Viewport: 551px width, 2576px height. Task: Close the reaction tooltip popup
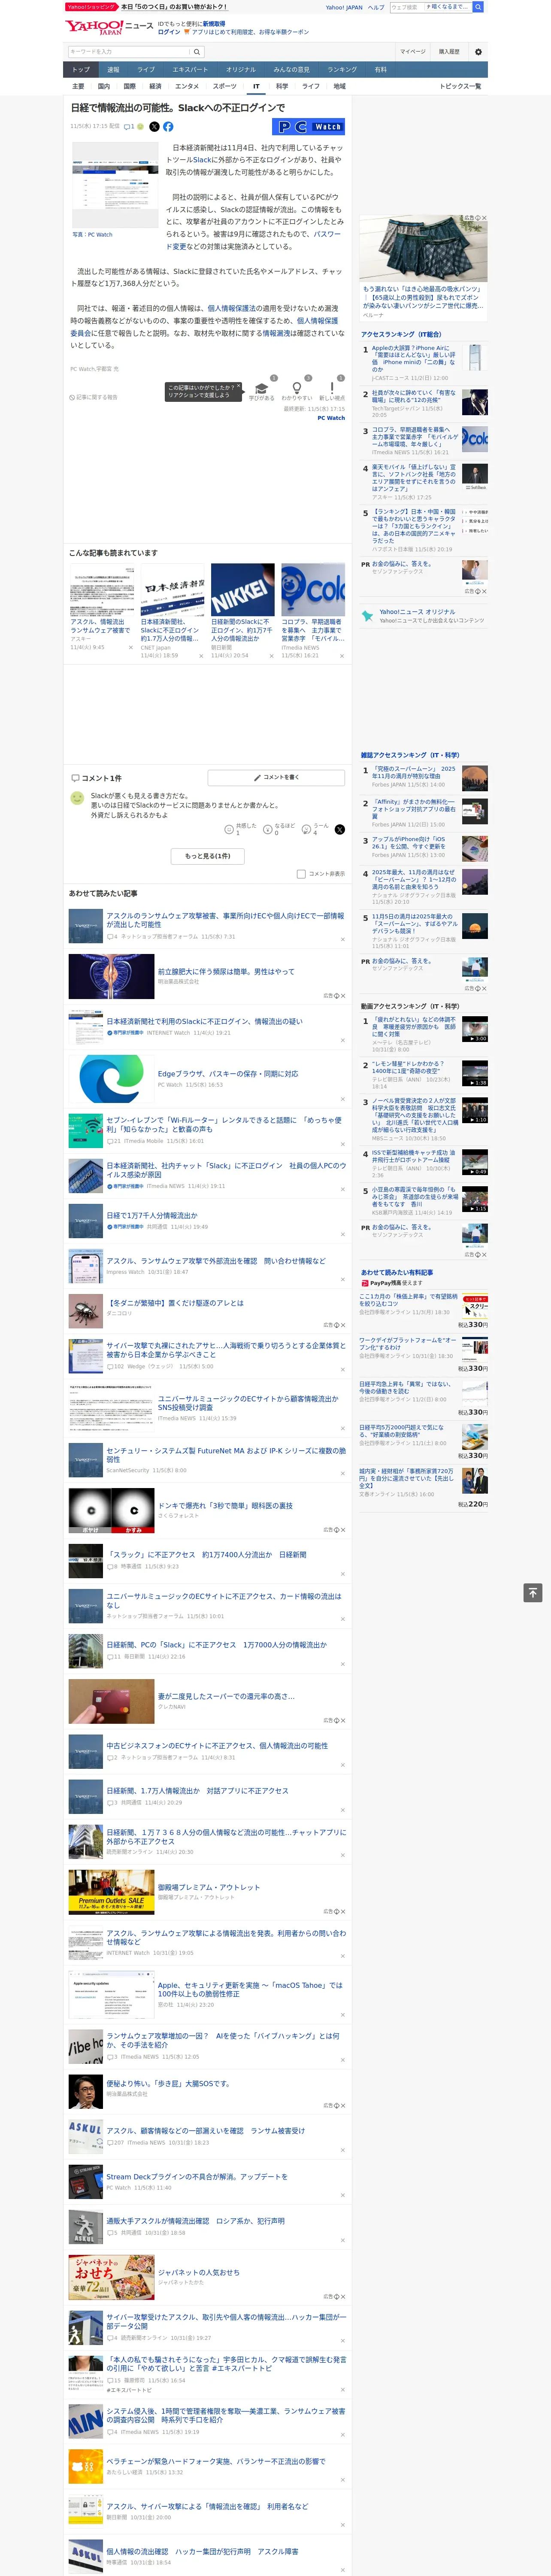point(240,387)
